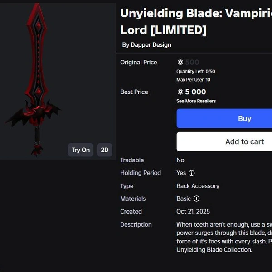The width and height of the screenshot is (272, 272).
Task: Click the crossed-out 500 original price
Action: 192,63
